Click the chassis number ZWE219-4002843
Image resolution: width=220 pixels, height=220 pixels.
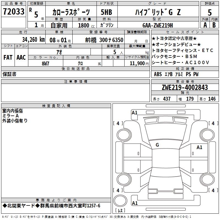tap(185, 87)
